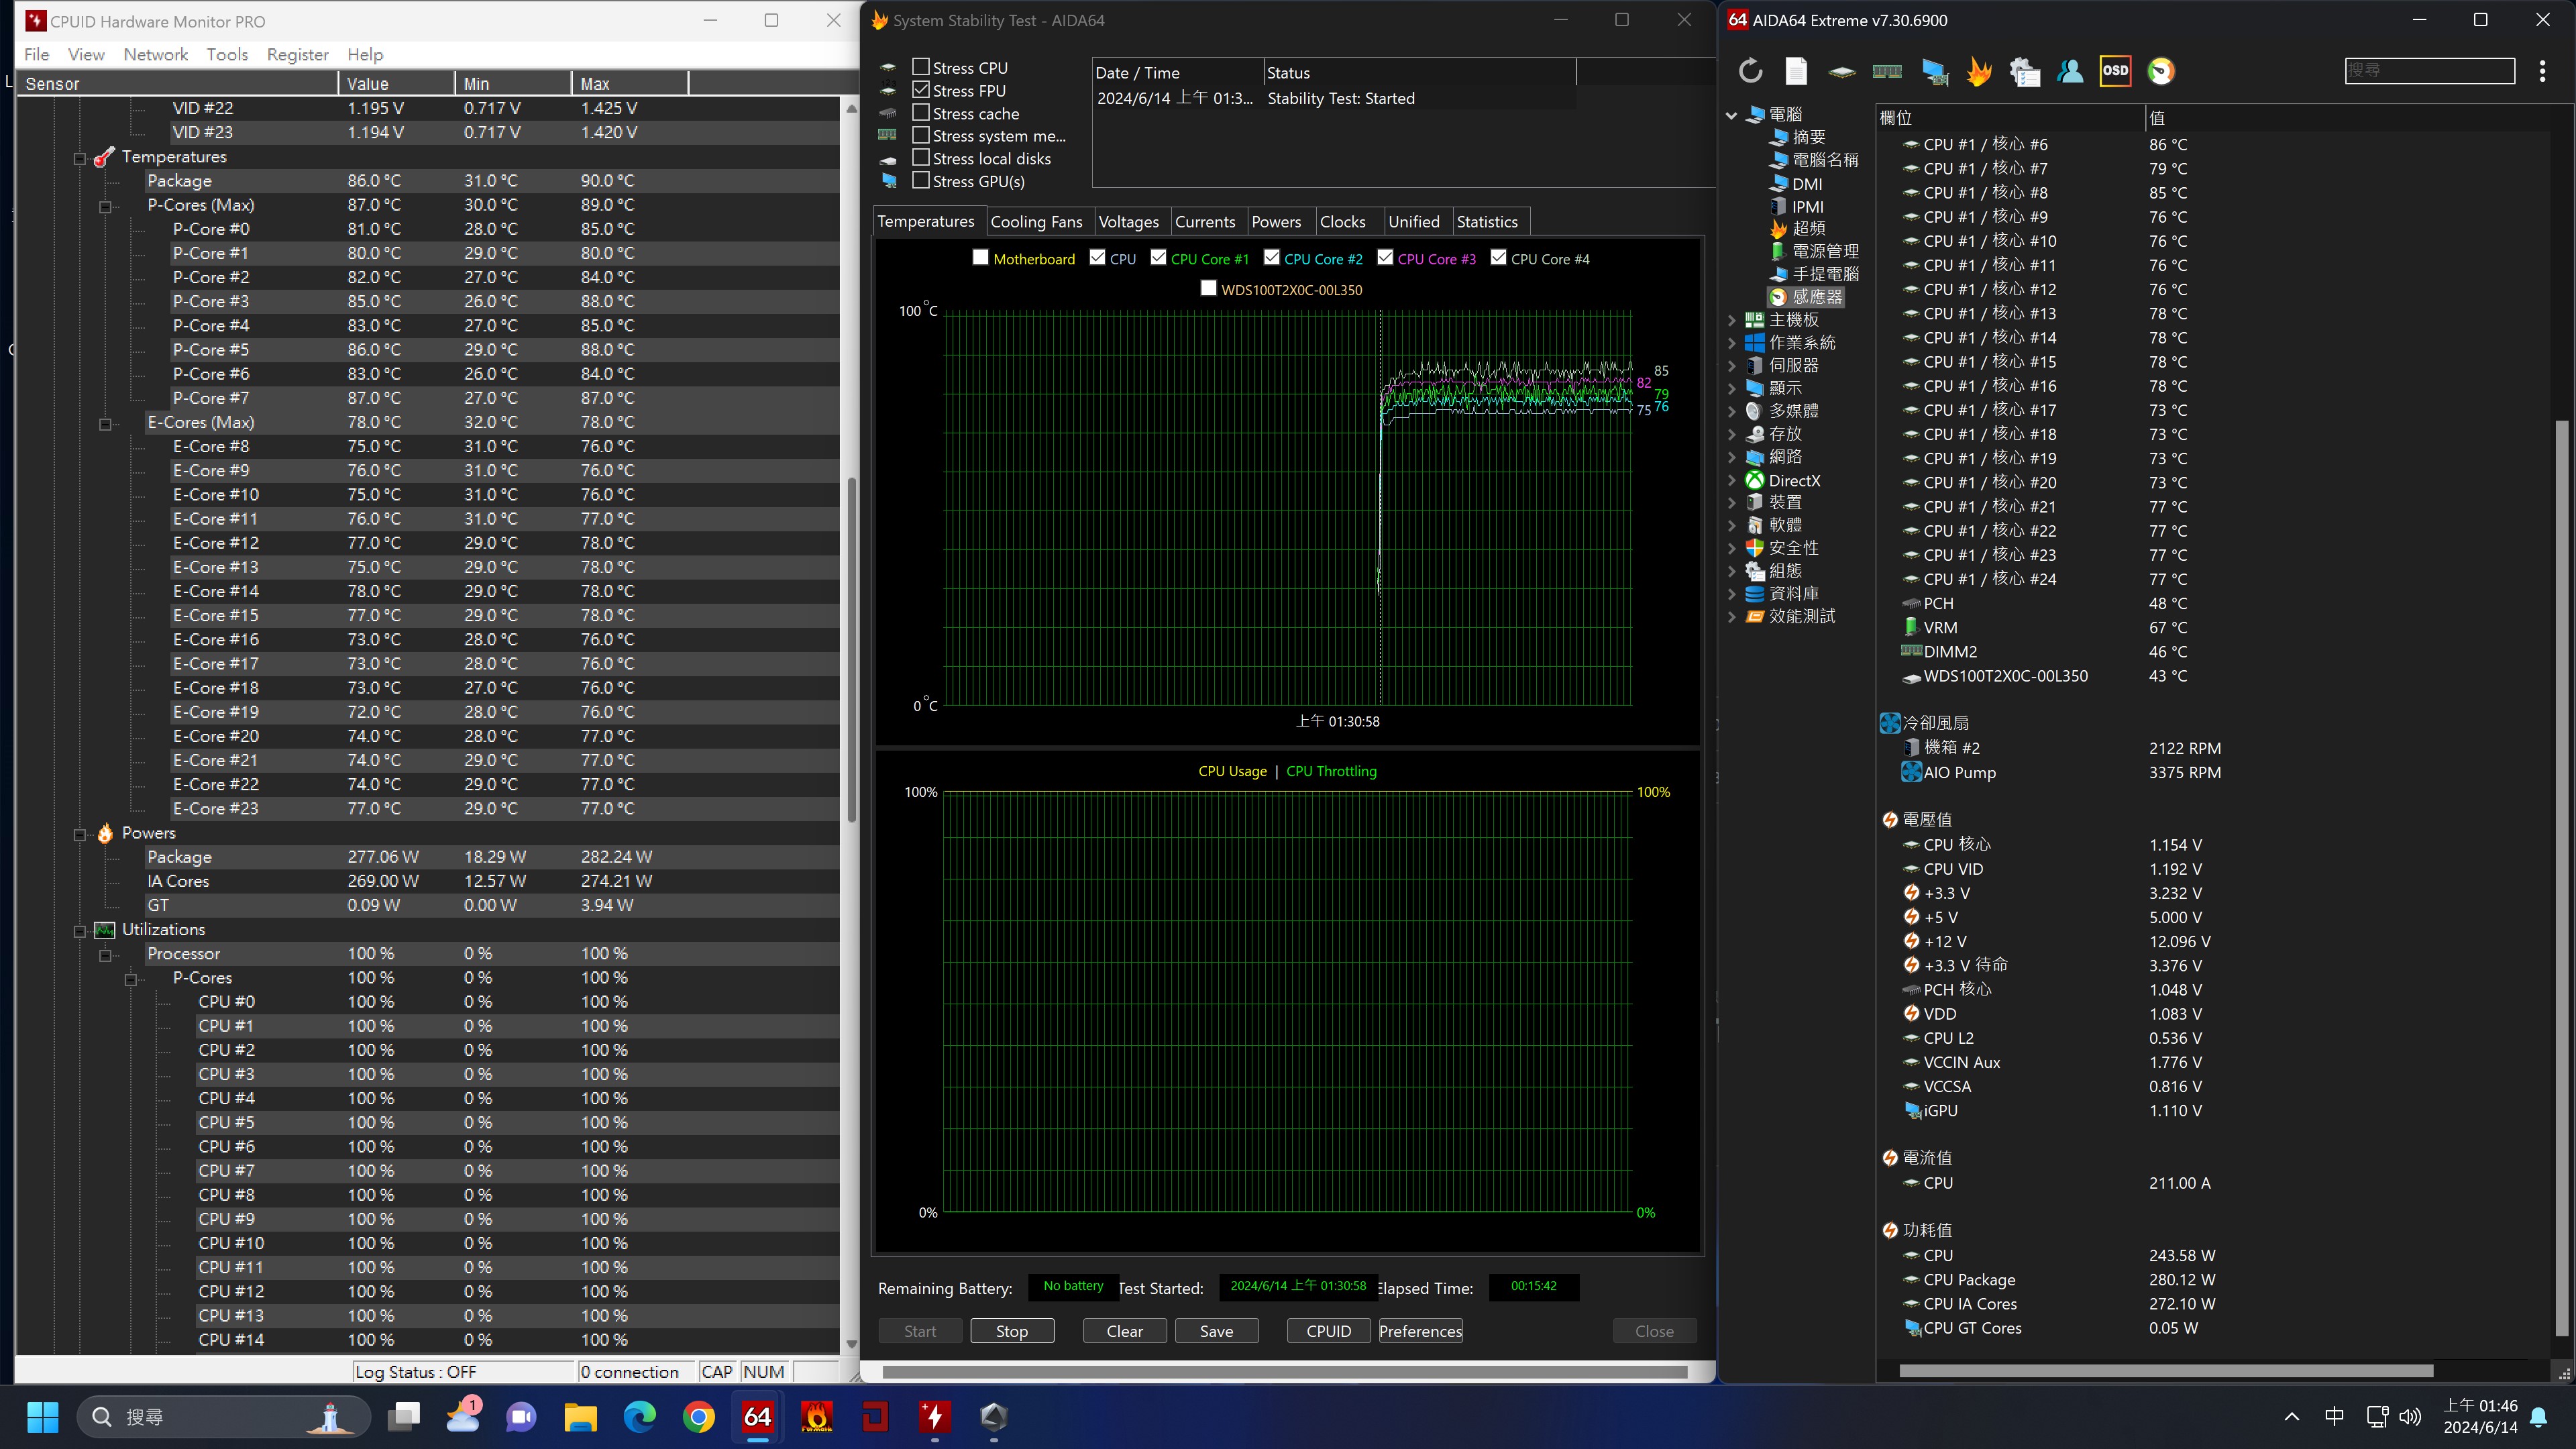
Task: Toggle the Motherboard temperature graph checkbox
Action: (981, 258)
